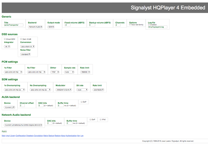Click the log file path field /tmp/hqplayerd.log

point(158,27)
